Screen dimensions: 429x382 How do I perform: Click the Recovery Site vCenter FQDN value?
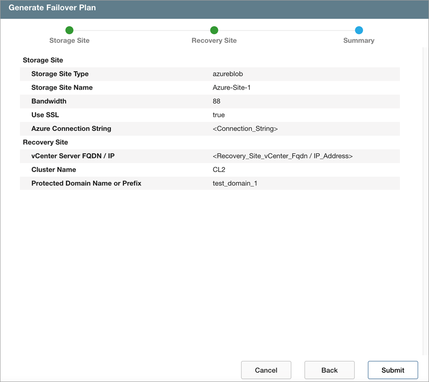(282, 156)
